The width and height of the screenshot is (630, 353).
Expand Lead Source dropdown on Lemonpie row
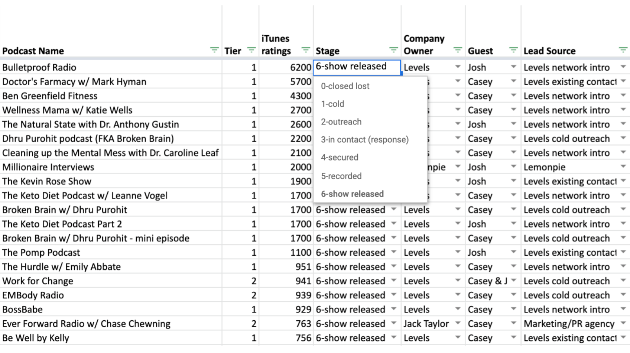(x=623, y=167)
